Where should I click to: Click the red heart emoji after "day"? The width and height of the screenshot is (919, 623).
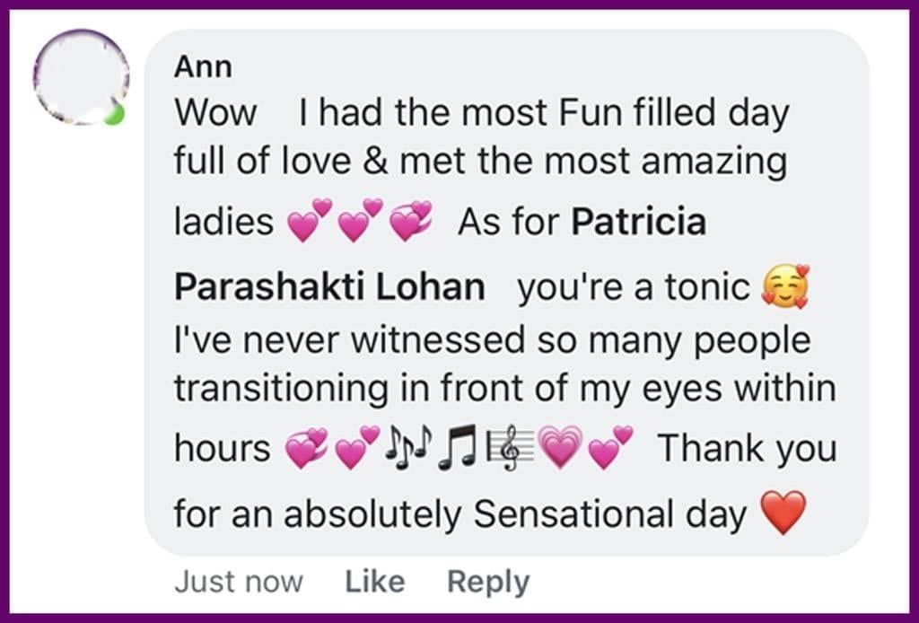point(783,514)
